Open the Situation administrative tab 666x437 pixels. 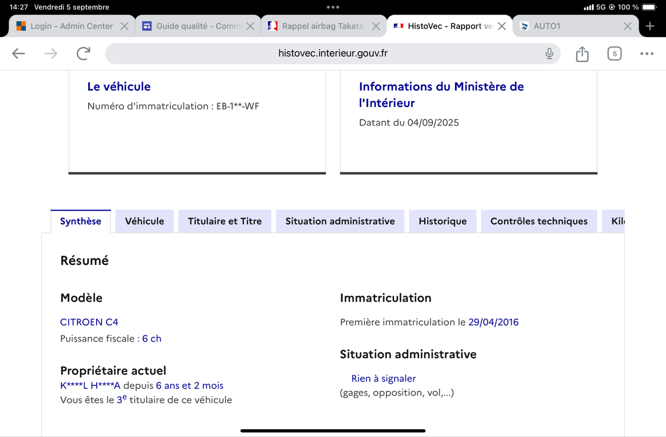click(340, 221)
